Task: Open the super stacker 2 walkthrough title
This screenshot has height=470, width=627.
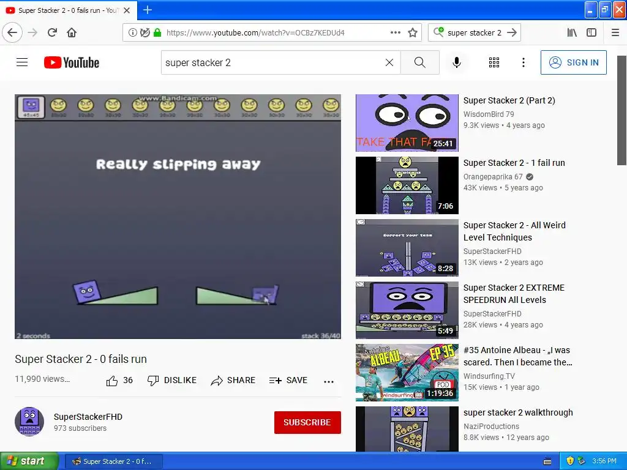Action: click(518, 412)
